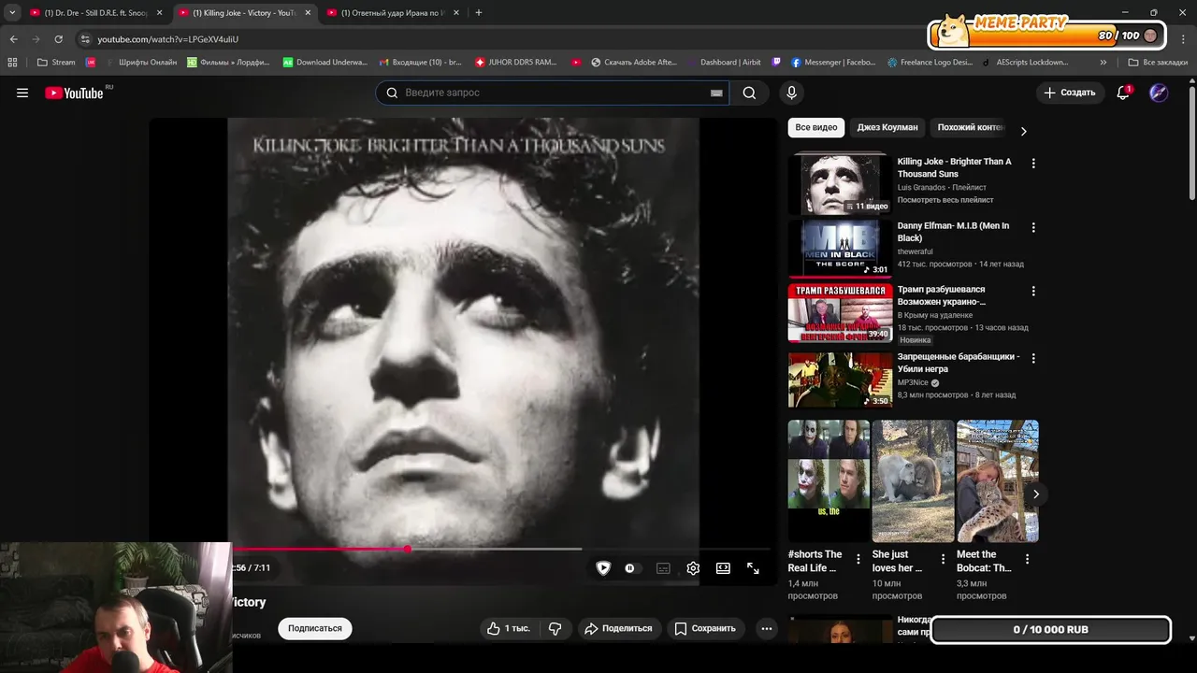Open Трамп разбушевался video thumbnail
This screenshot has width=1197, height=673.
pos(840,313)
